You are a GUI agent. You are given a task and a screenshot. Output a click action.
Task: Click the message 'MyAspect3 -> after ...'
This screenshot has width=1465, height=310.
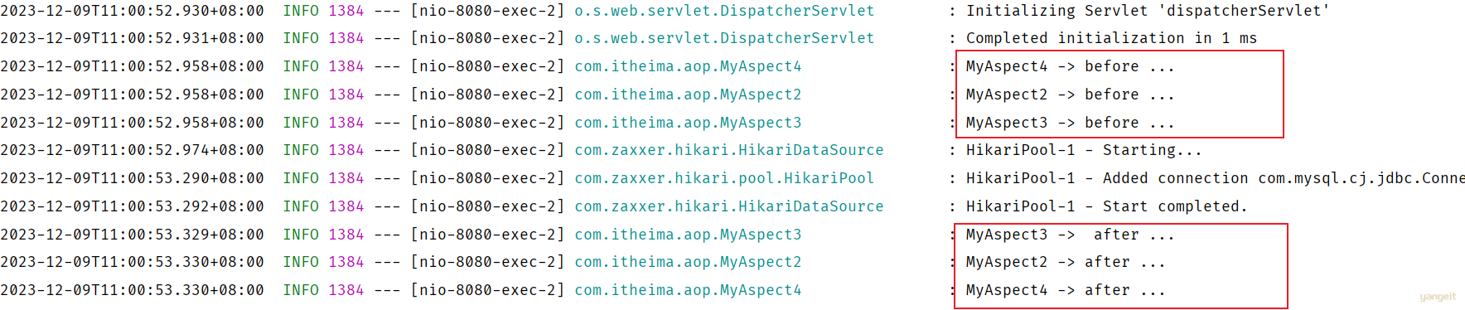click(1070, 235)
